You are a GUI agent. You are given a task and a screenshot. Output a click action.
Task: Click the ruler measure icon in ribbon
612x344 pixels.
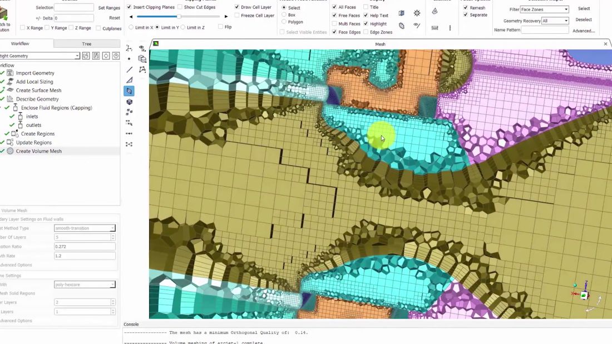click(x=435, y=27)
